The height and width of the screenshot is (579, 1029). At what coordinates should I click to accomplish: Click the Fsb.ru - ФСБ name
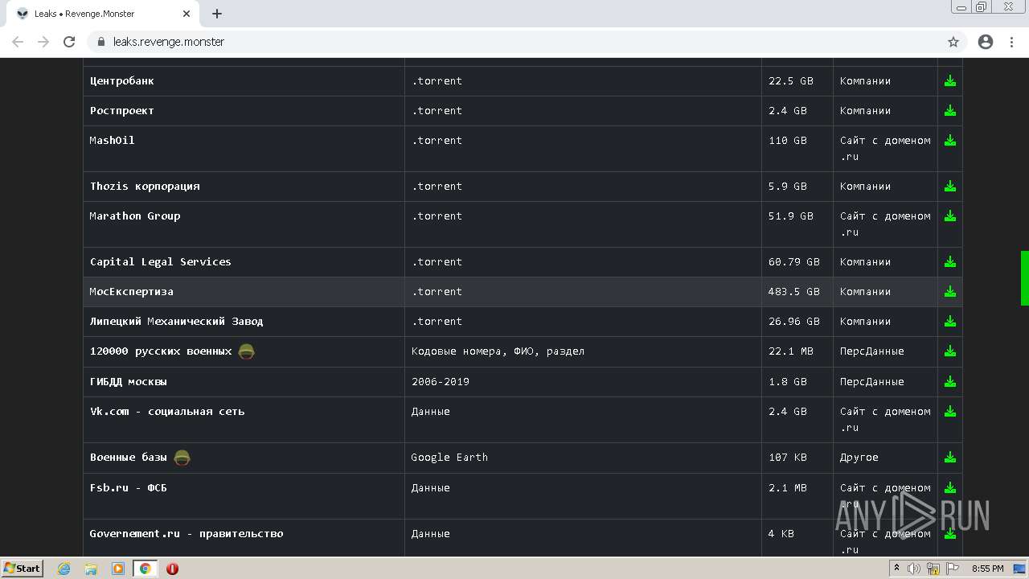(x=129, y=488)
